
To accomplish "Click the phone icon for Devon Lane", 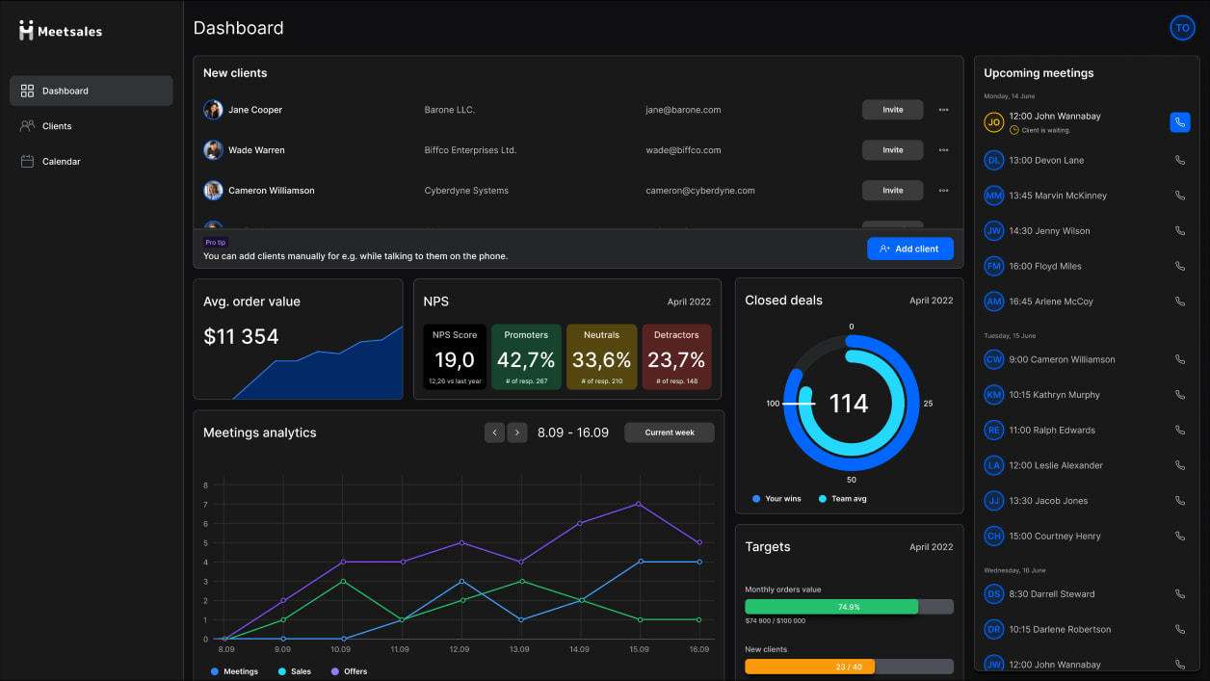I will [x=1179, y=160].
